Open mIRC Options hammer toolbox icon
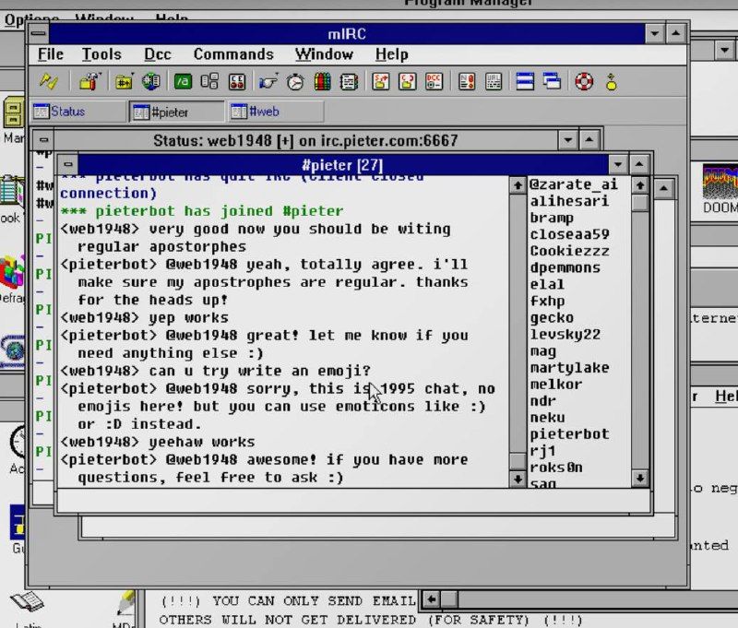This screenshot has height=628, width=738. (89, 82)
